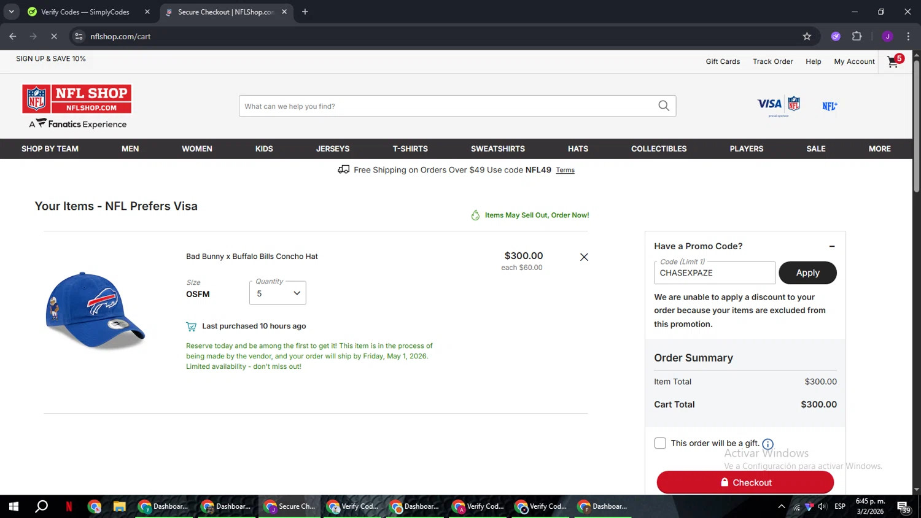This screenshot has width=921, height=518.
Task: Open the NFL+ logo link
Action: pos(830,106)
